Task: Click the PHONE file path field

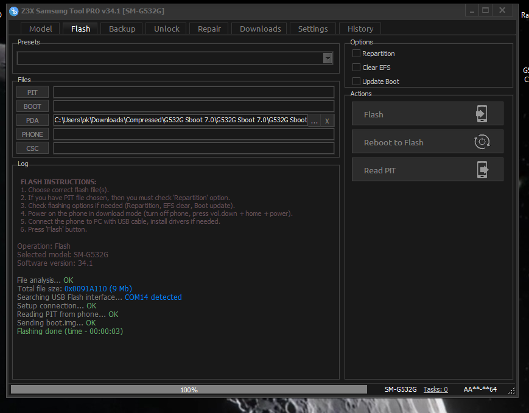Action: [194, 134]
